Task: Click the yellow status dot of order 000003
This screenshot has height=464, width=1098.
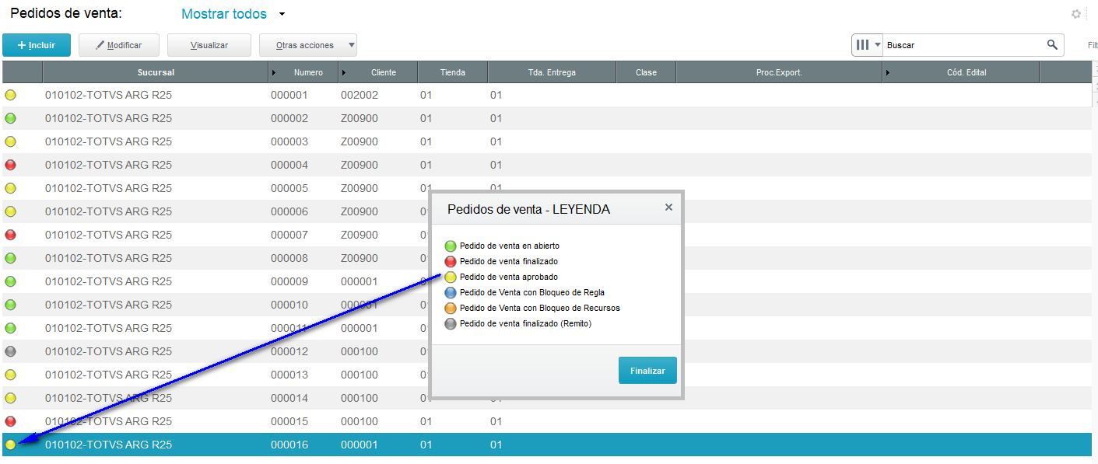Action: click(x=10, y=142)
